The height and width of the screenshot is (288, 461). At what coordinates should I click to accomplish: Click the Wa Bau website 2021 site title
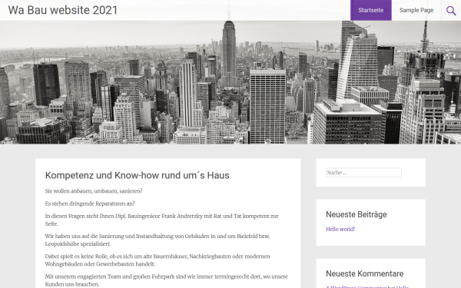[x=63, y=10]
